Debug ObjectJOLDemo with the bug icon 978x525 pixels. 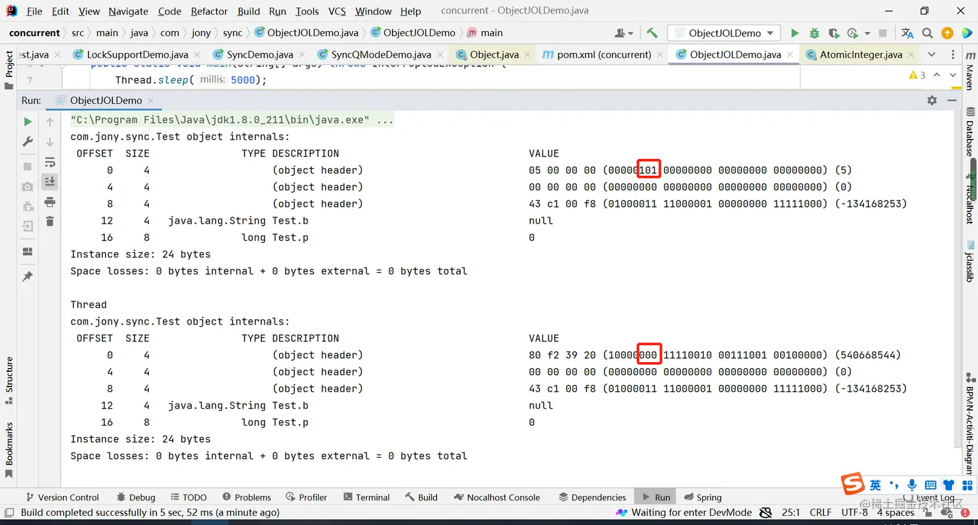(814, 33)
